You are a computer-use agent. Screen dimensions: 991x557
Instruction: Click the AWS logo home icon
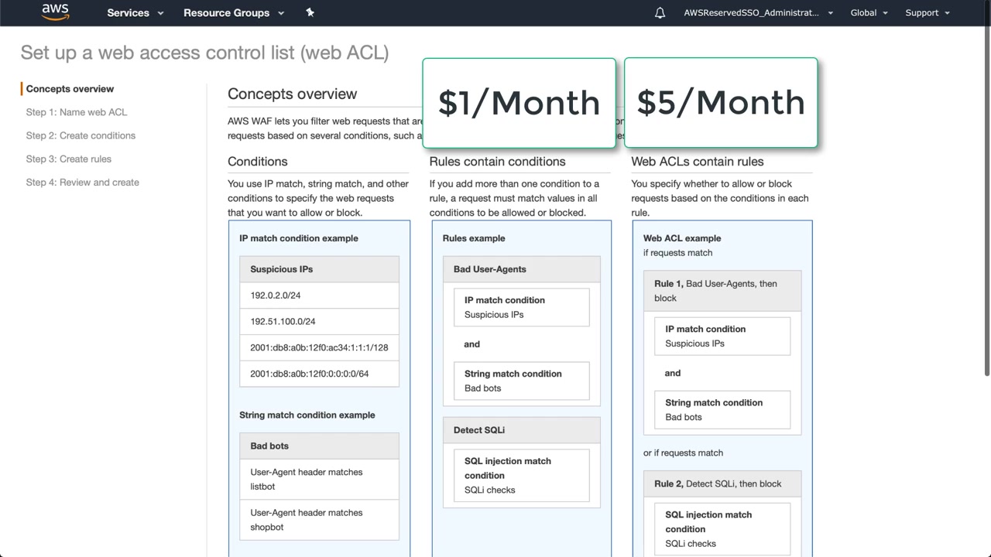[55, 12]
